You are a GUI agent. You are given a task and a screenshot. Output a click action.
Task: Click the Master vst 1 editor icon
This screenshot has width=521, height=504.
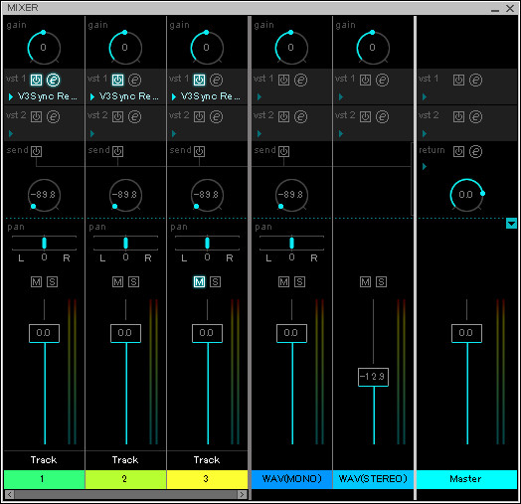tap(475, 80)
